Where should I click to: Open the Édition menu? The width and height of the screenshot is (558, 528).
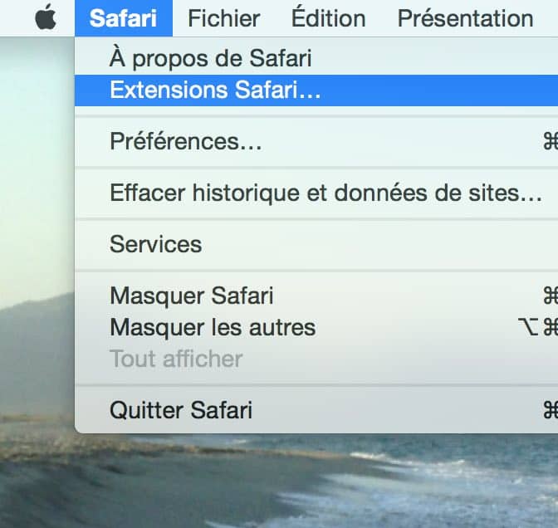[329, 17]
